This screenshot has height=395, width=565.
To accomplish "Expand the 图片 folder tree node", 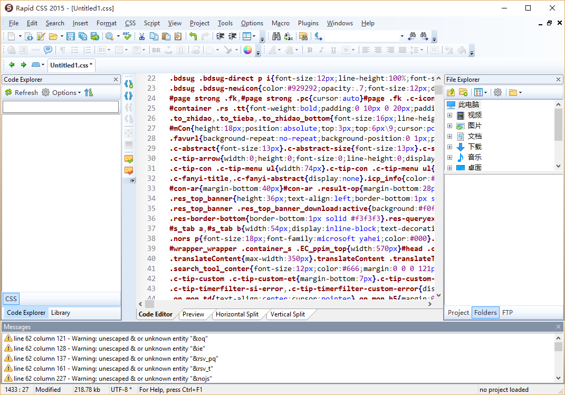I will pos(449,126).
